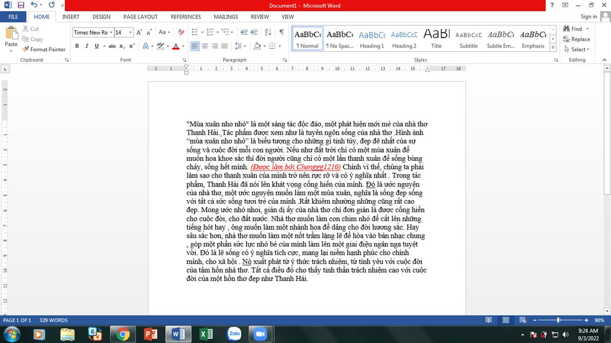Viewport: 611px width, 343px height.
Task: Show or hide paragraph marks
Action: click(282, 32)
